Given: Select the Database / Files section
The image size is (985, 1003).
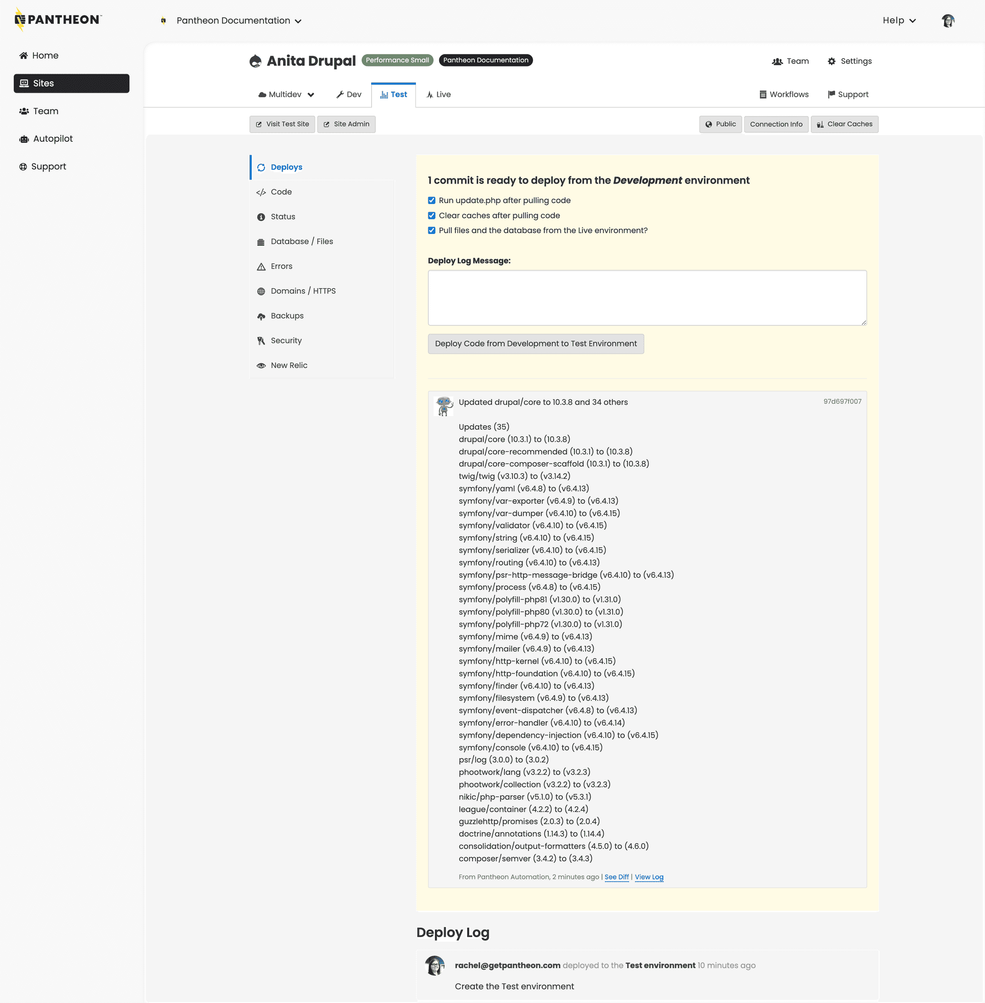Looking at the screenshot, I should click(302, 241).
